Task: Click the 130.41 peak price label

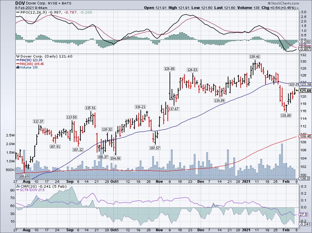Action: 255,57
